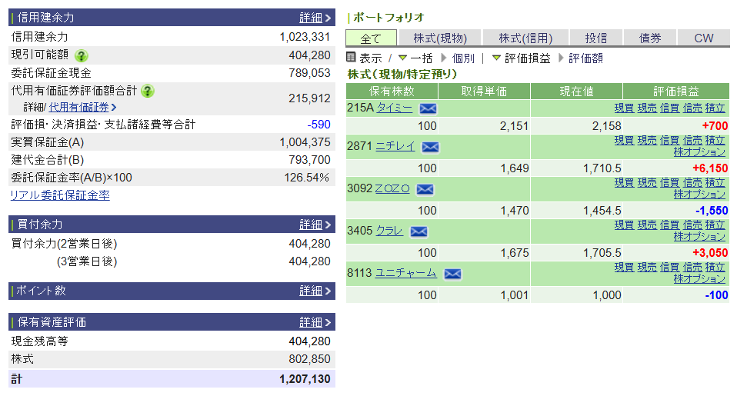Viewport: 737px width, 396px height.
Task: Click 株オプション for クラレ
Action: tap(699, 237)
